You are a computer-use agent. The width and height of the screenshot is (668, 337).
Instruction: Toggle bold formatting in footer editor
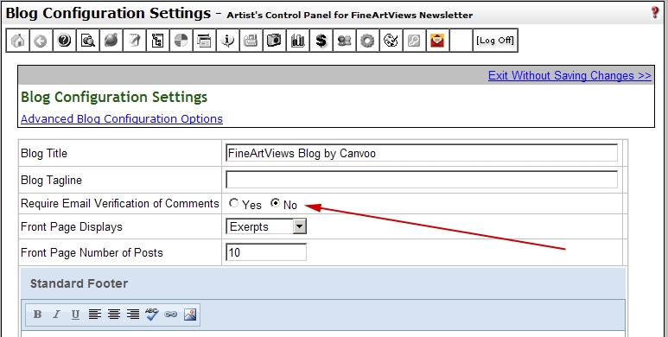(37, 315)
